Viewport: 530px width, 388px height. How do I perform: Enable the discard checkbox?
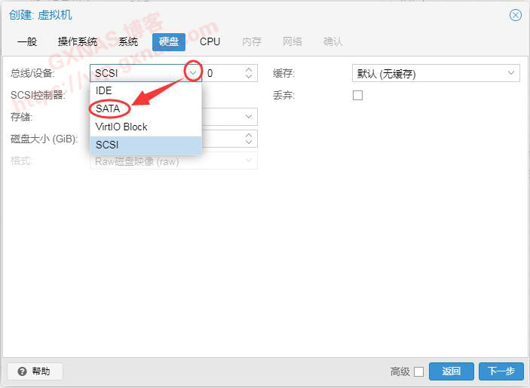click(x=358, y=95)
